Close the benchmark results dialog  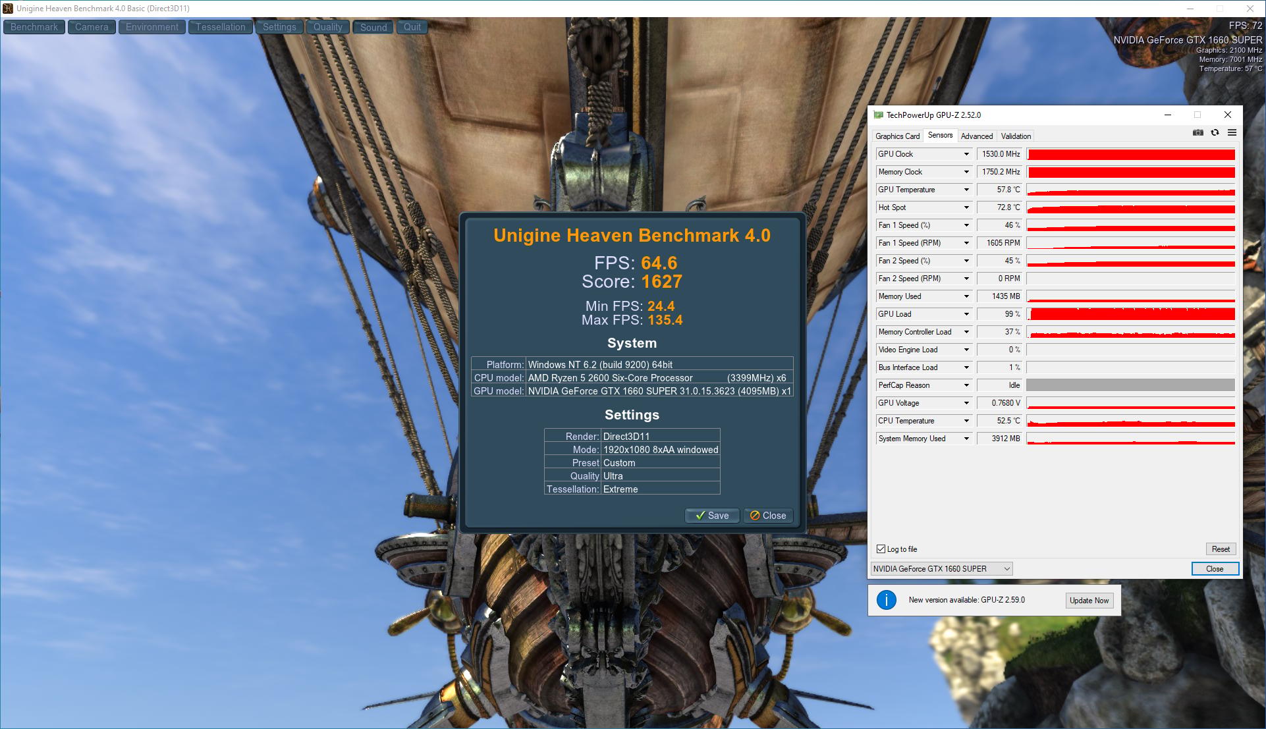coord(768,516)
